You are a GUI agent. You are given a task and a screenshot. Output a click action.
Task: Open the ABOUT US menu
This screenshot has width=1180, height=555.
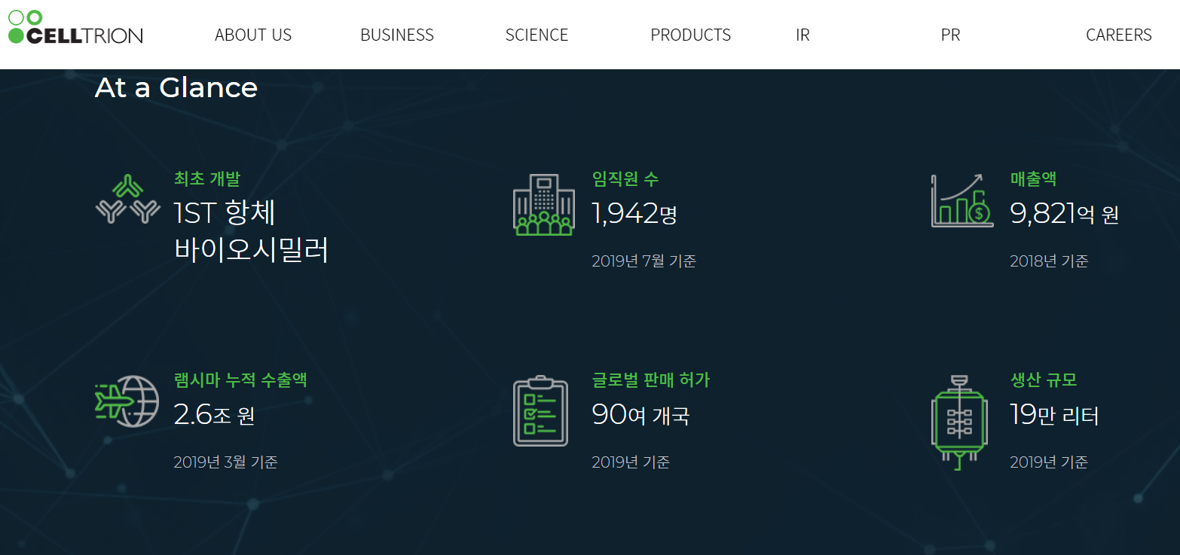pos(253,35)
